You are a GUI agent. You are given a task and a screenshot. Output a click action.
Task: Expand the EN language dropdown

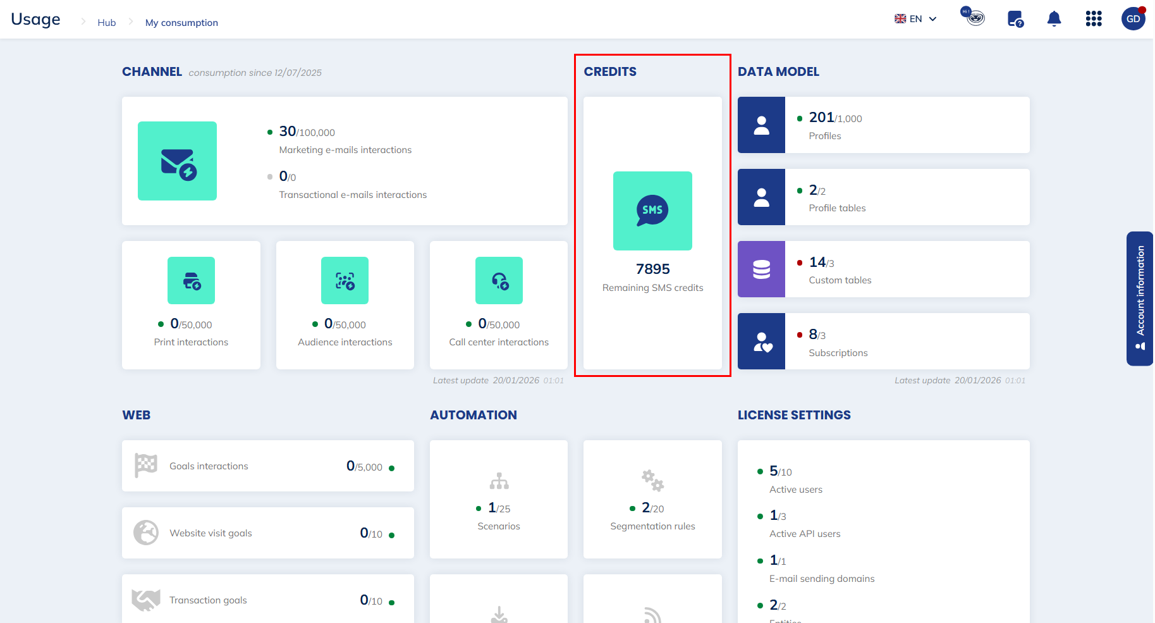click(x=915, y=19)
